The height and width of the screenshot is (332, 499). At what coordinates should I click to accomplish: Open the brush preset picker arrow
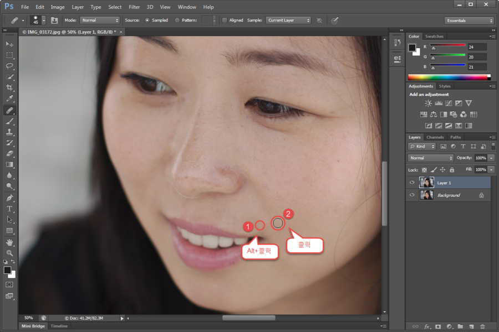click(44, 20)
